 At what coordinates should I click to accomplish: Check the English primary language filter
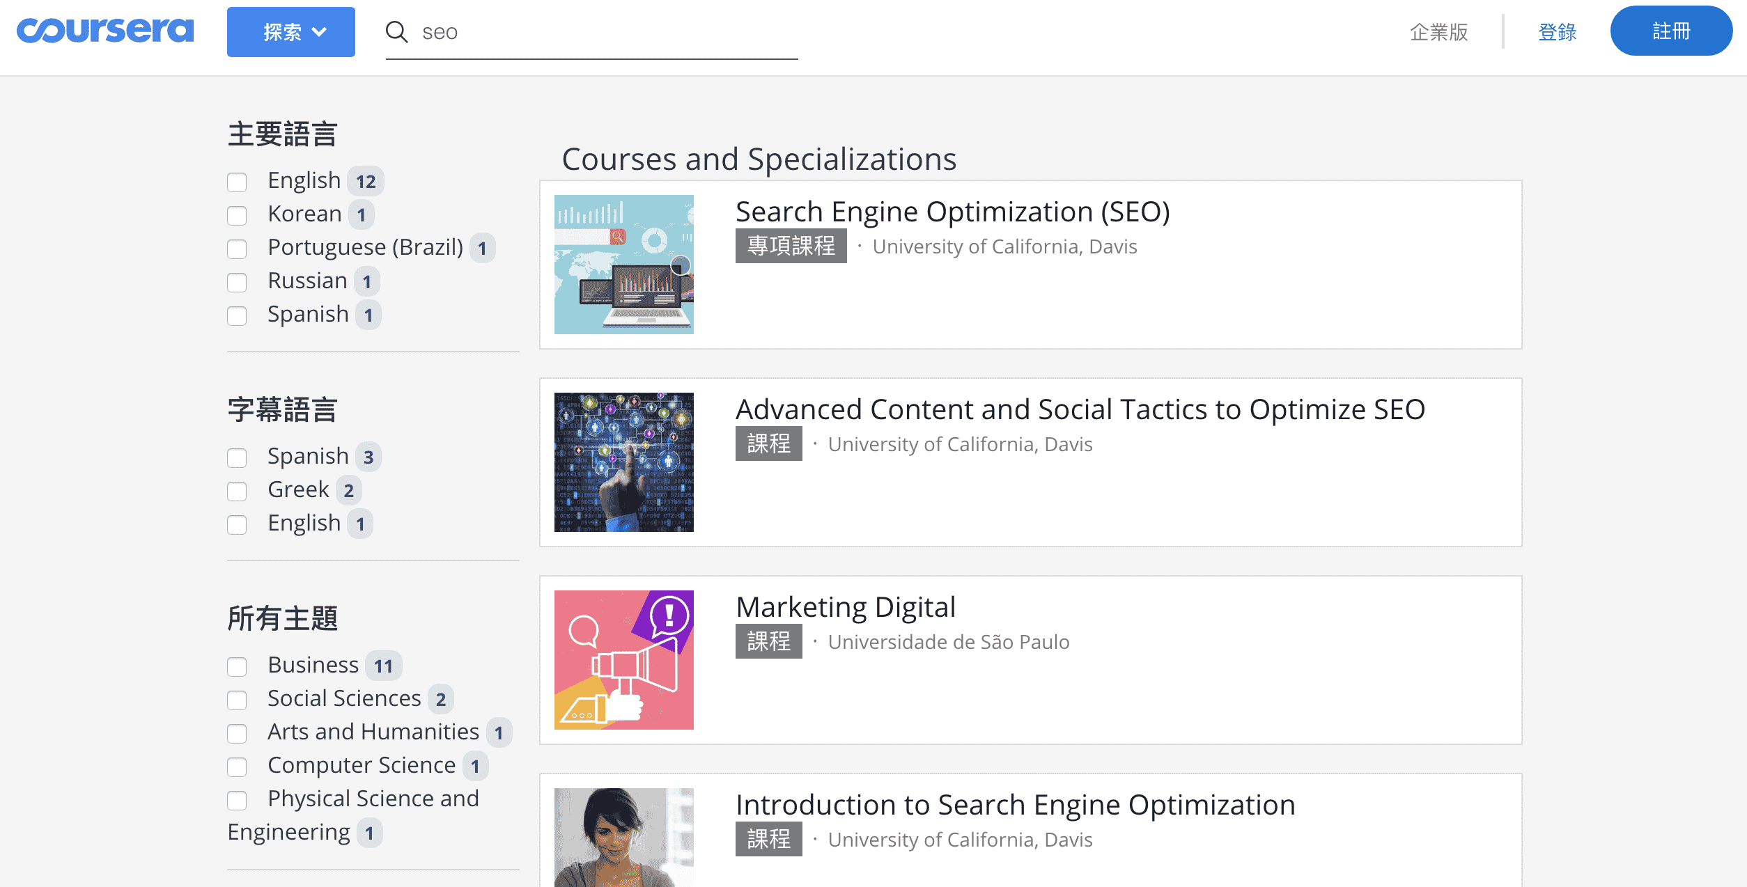(x=237, y=182)
